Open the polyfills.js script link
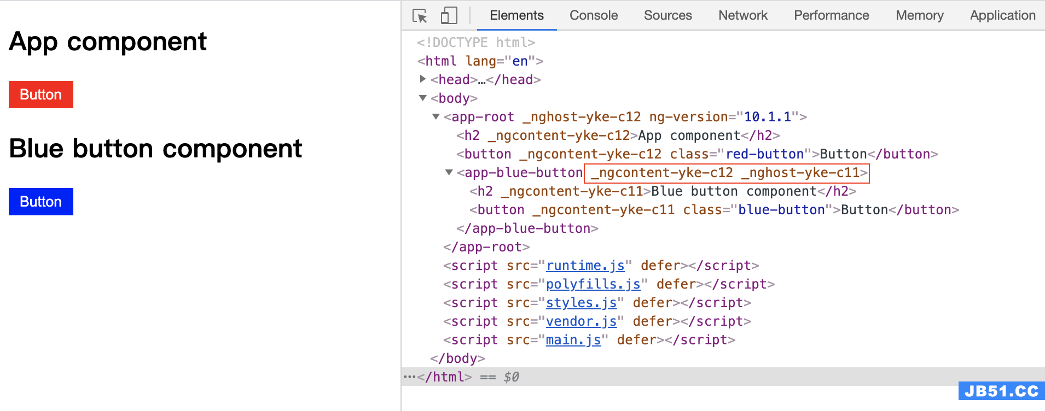 (x=593, y=284)
